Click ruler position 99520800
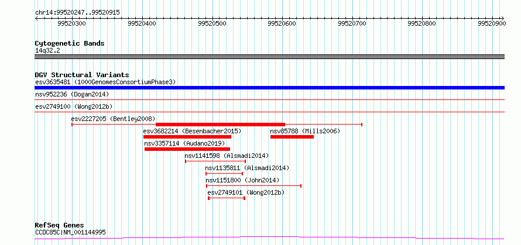Image resolution: width=521 pixels, height=245 pixels. coord(421,23)
